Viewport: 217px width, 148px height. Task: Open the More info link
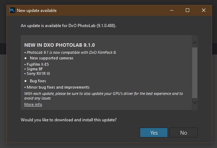coord(33,104)
